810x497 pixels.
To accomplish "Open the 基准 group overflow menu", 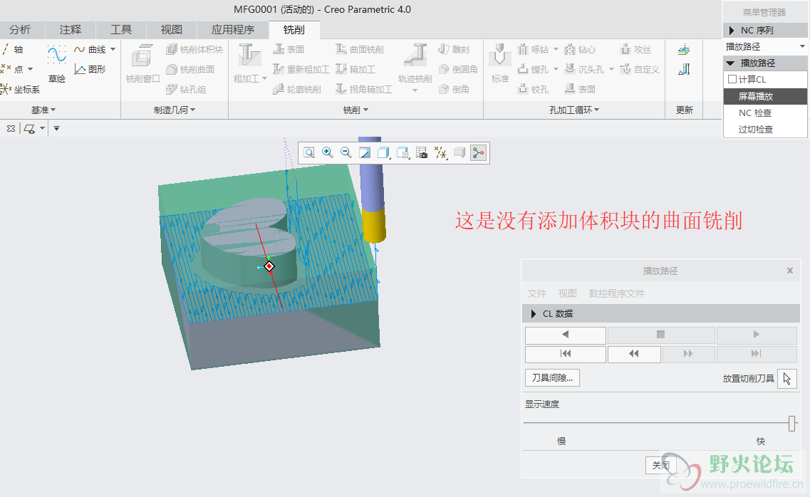I will pyautogui.click(x=43, y=110).
